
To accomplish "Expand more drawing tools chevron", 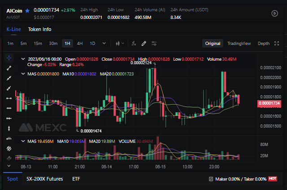I will [x=9, y=166].
